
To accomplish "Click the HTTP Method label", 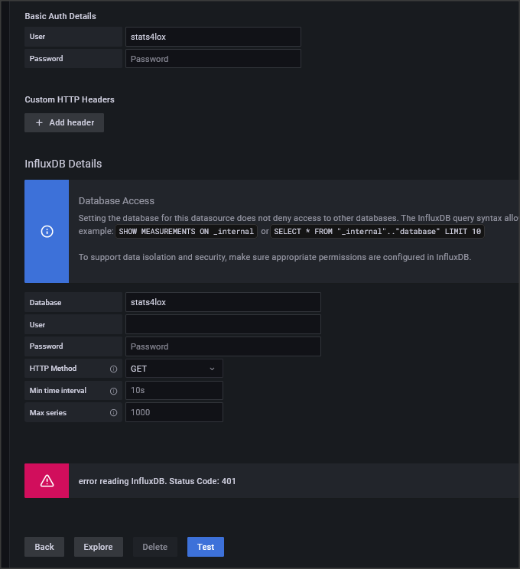I will point(53,369).
